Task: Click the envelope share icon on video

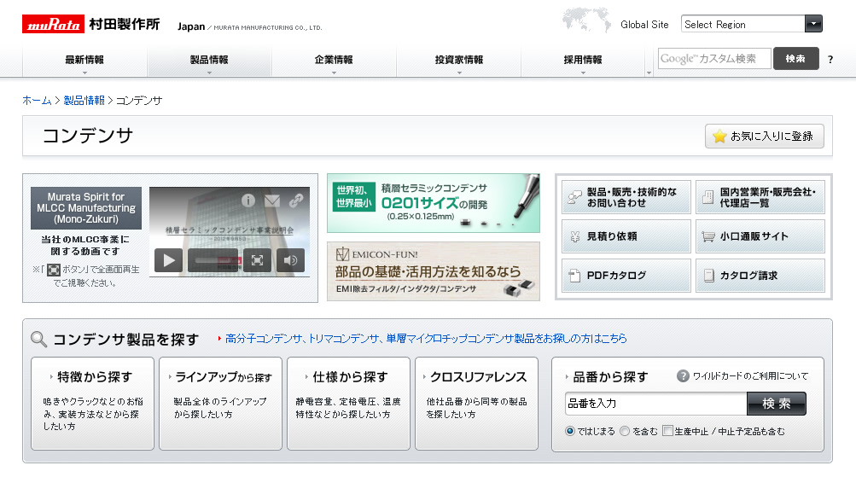Action: 272,201
